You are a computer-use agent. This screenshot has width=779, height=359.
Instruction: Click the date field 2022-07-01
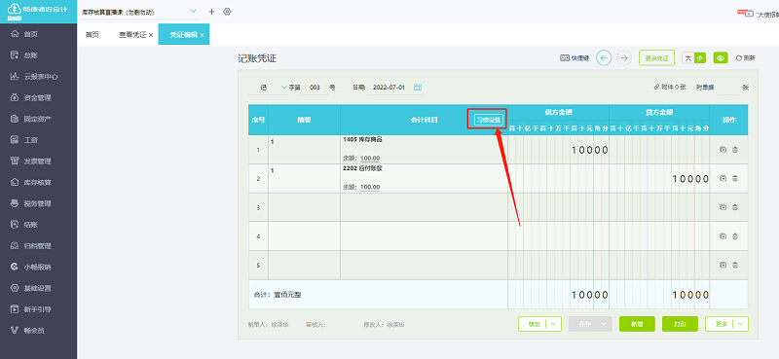(x=389, y=87)
